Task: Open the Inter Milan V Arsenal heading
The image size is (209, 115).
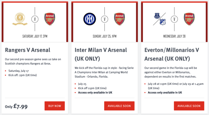Action: pos(101,54)
